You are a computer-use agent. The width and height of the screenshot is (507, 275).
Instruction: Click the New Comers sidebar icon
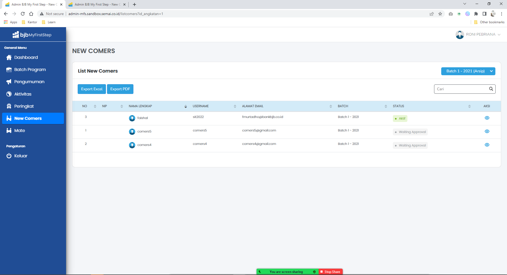tap(9, 118)
